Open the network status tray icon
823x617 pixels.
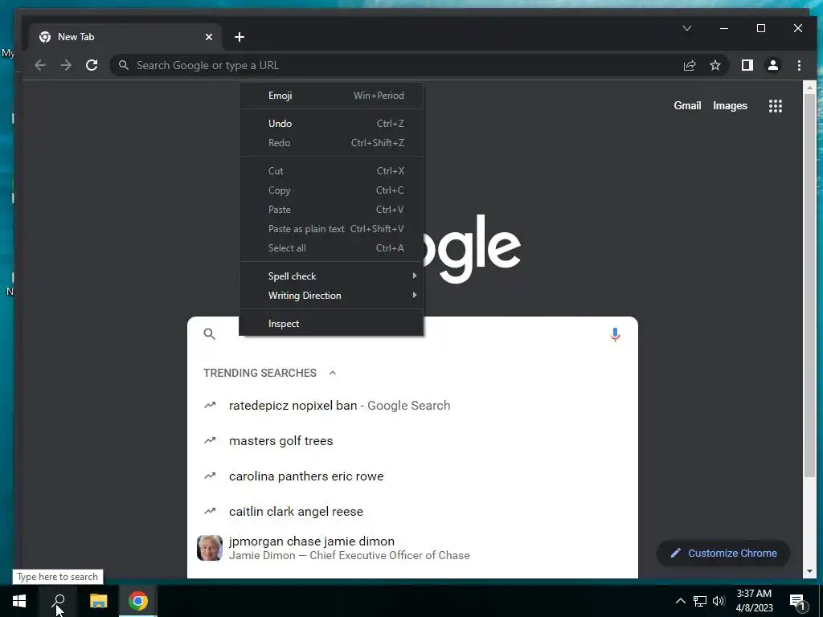point(700,601)
